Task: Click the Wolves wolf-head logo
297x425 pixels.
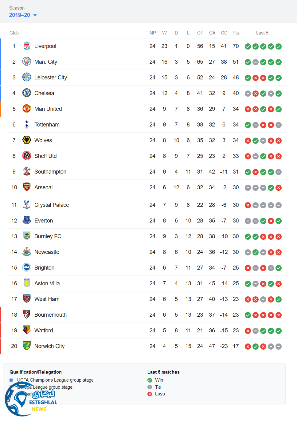Action: (x=27, y=140)
